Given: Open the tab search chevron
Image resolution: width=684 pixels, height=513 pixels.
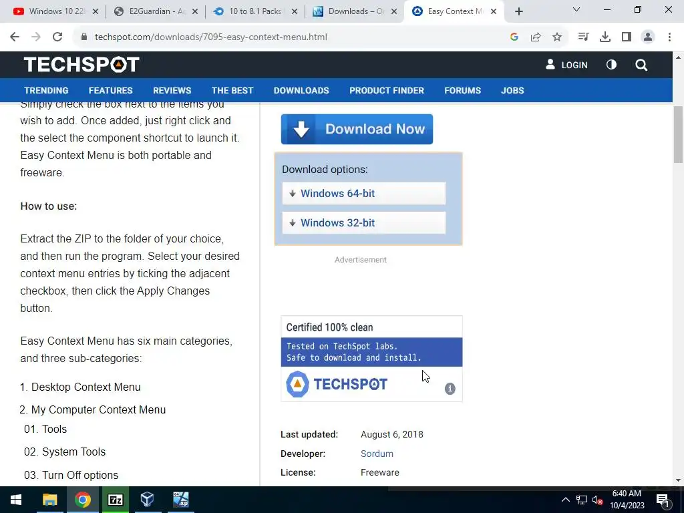Looking at the screenshot, I should (x=576, y=9).
